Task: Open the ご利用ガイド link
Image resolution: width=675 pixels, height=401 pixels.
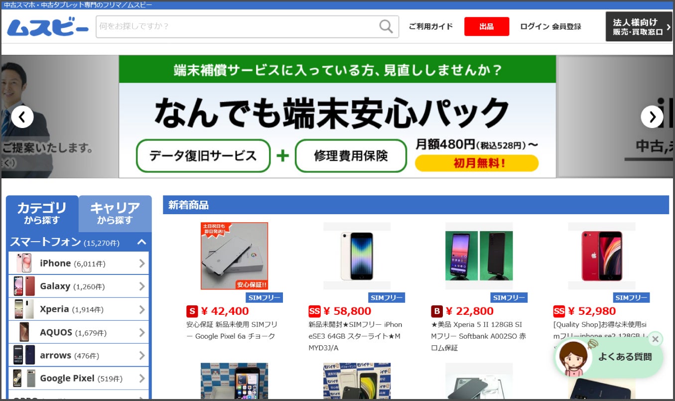Action: pyautogui.click(x=431, y=26)
